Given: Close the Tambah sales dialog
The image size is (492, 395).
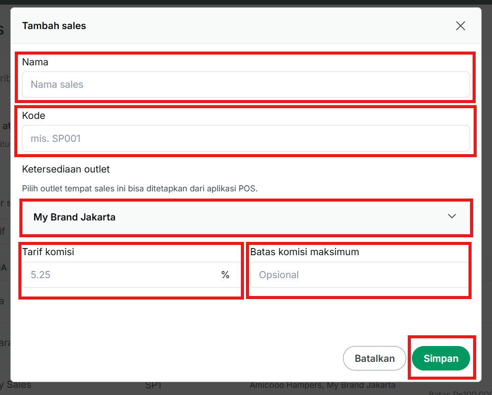Looking at the screenshot, I should [460, 26].
